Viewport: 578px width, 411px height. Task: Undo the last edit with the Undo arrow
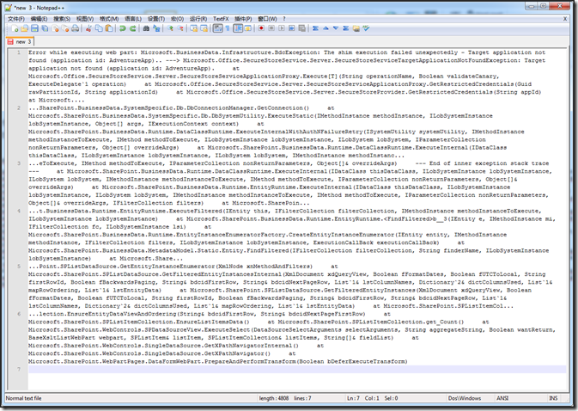click(x=122, y=28)
